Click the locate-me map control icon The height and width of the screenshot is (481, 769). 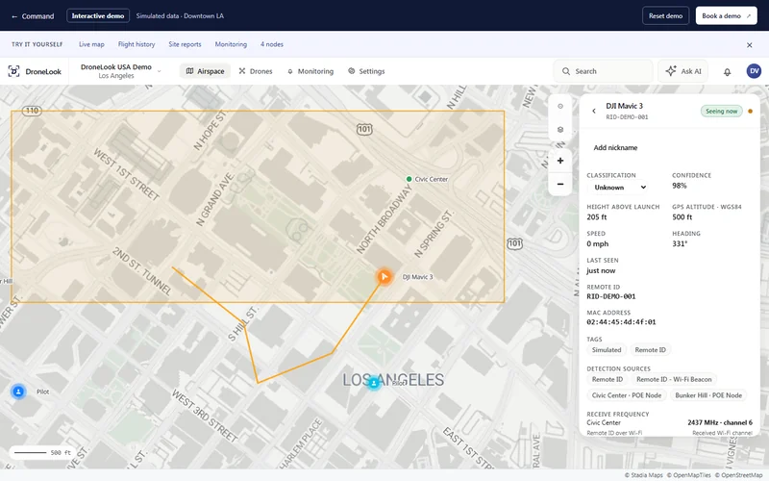[560, 107]
